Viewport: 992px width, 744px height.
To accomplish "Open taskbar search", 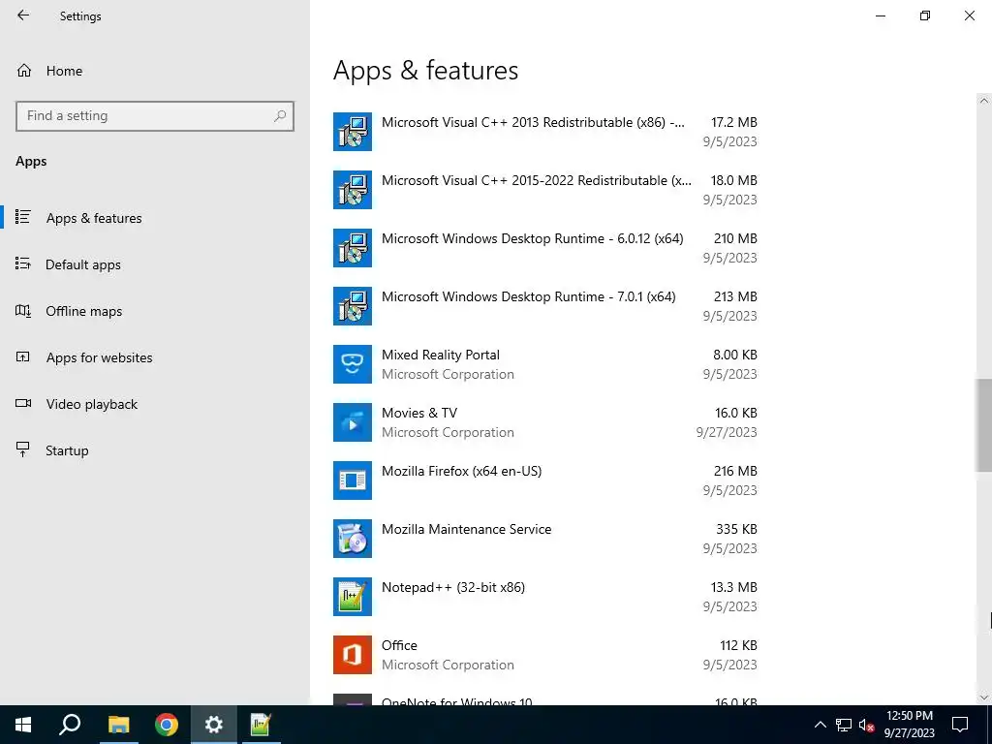I will pos(70,725).
